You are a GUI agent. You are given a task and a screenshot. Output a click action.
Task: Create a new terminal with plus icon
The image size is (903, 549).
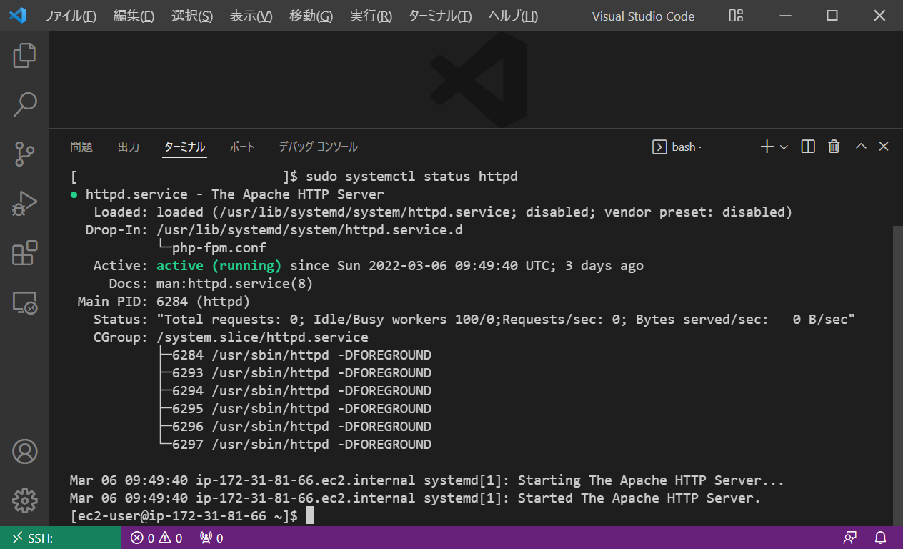point(767,147)
